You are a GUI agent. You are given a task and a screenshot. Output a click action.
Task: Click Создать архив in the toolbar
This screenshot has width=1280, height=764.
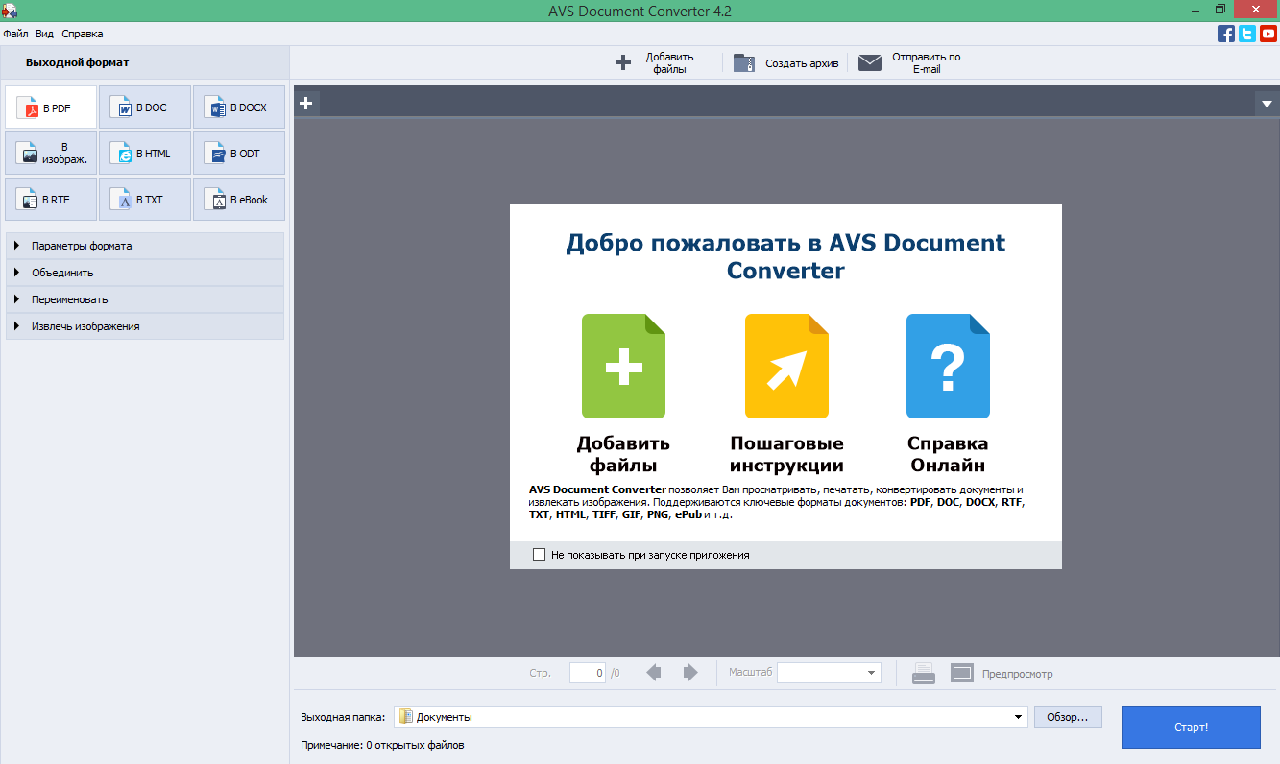coord(786,63)
